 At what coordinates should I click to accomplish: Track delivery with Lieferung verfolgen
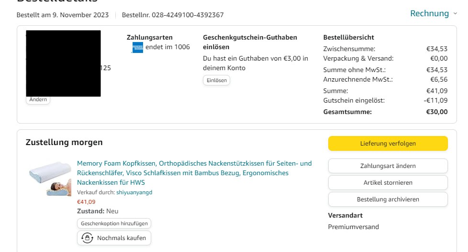pos(388,143)
